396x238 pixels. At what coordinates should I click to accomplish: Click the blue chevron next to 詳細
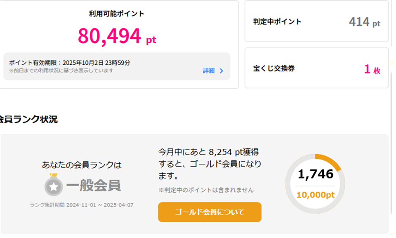pyautogui.click(x=222, y=71)
